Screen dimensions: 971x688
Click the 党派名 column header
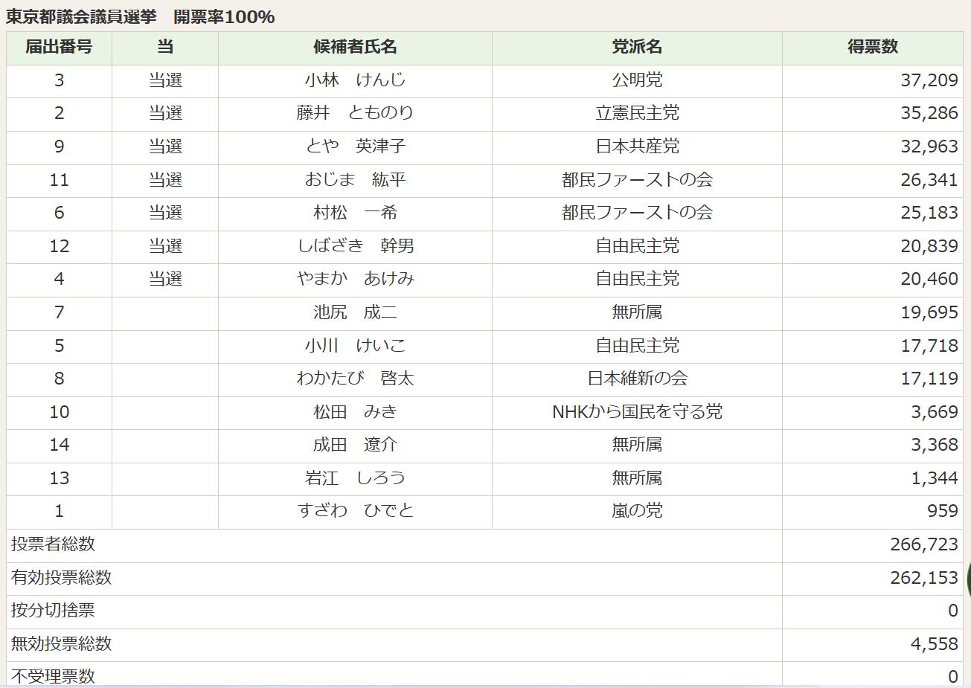(637, 48)
